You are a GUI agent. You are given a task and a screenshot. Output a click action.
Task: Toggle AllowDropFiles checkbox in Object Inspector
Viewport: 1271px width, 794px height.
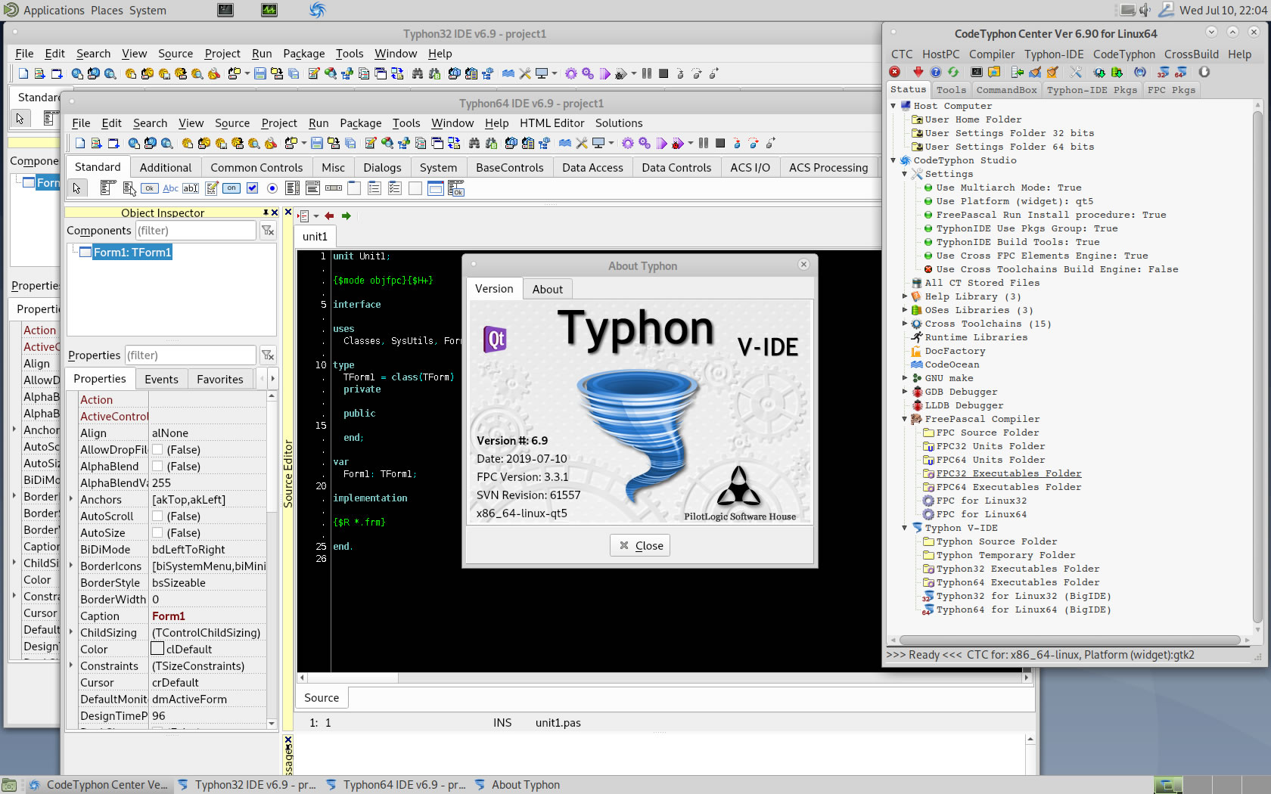(157, 450)
